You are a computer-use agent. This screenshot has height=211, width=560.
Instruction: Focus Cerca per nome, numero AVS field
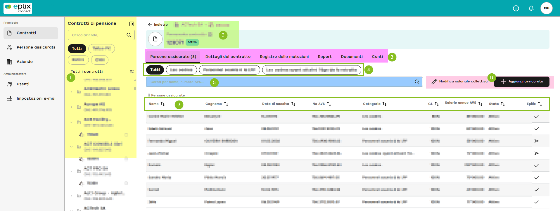tap(284, 82)
